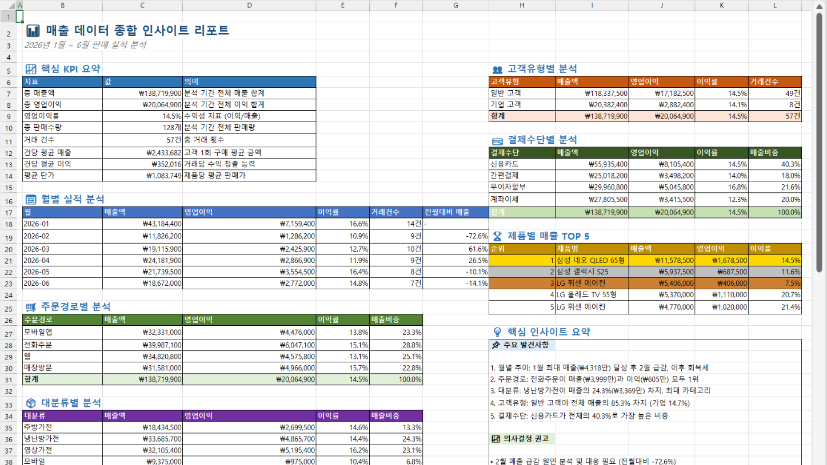Select the 2026-02 전월대비 매출 -72.6% cell
Screen dimensions: 827x465
[x=456, y=236]
